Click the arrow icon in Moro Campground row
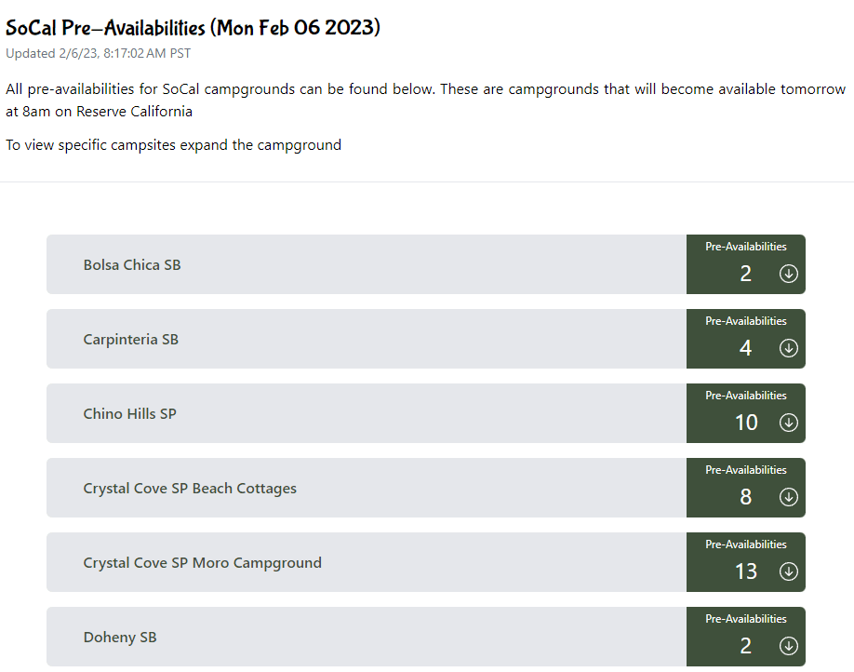 tap(788, 571)
